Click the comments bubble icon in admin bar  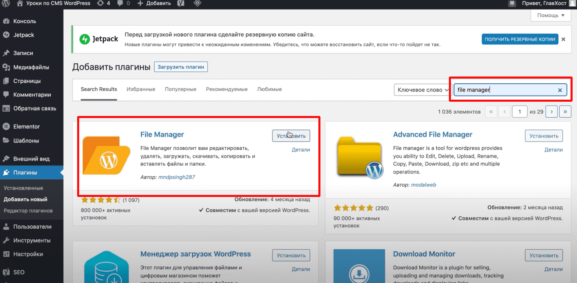[123, 3]
